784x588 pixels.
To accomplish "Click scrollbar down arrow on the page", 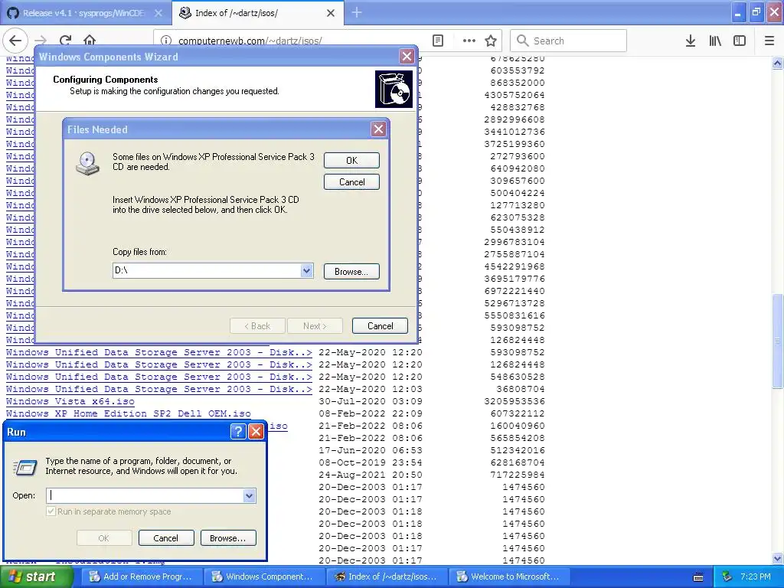I will [777, 558].
